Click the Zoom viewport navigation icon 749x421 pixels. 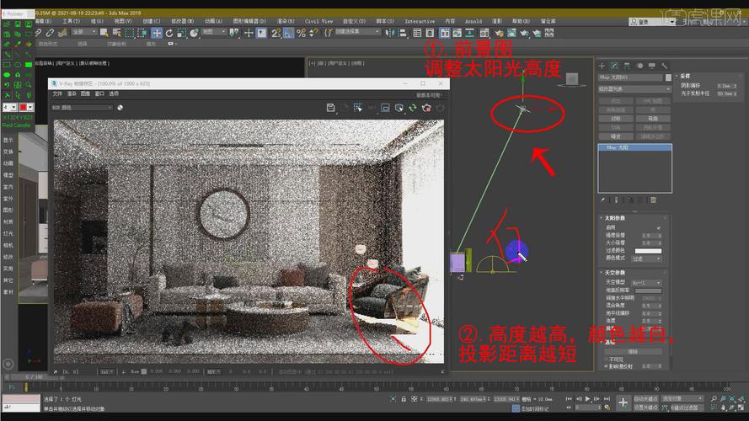tap(714, 398)
